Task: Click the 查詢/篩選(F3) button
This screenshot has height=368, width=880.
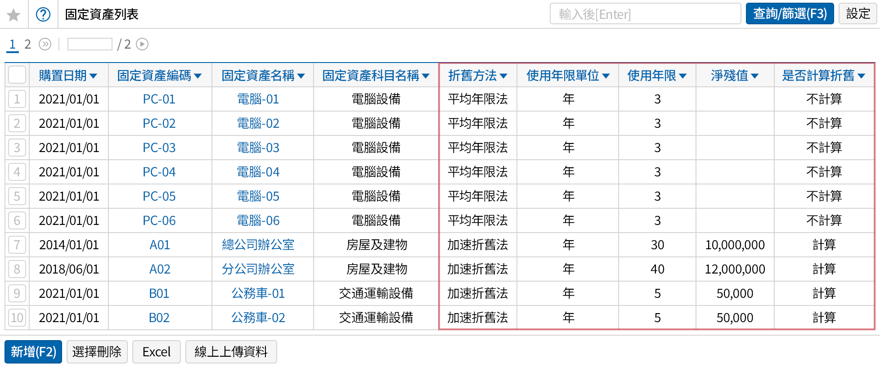Action: pos(790,14)
